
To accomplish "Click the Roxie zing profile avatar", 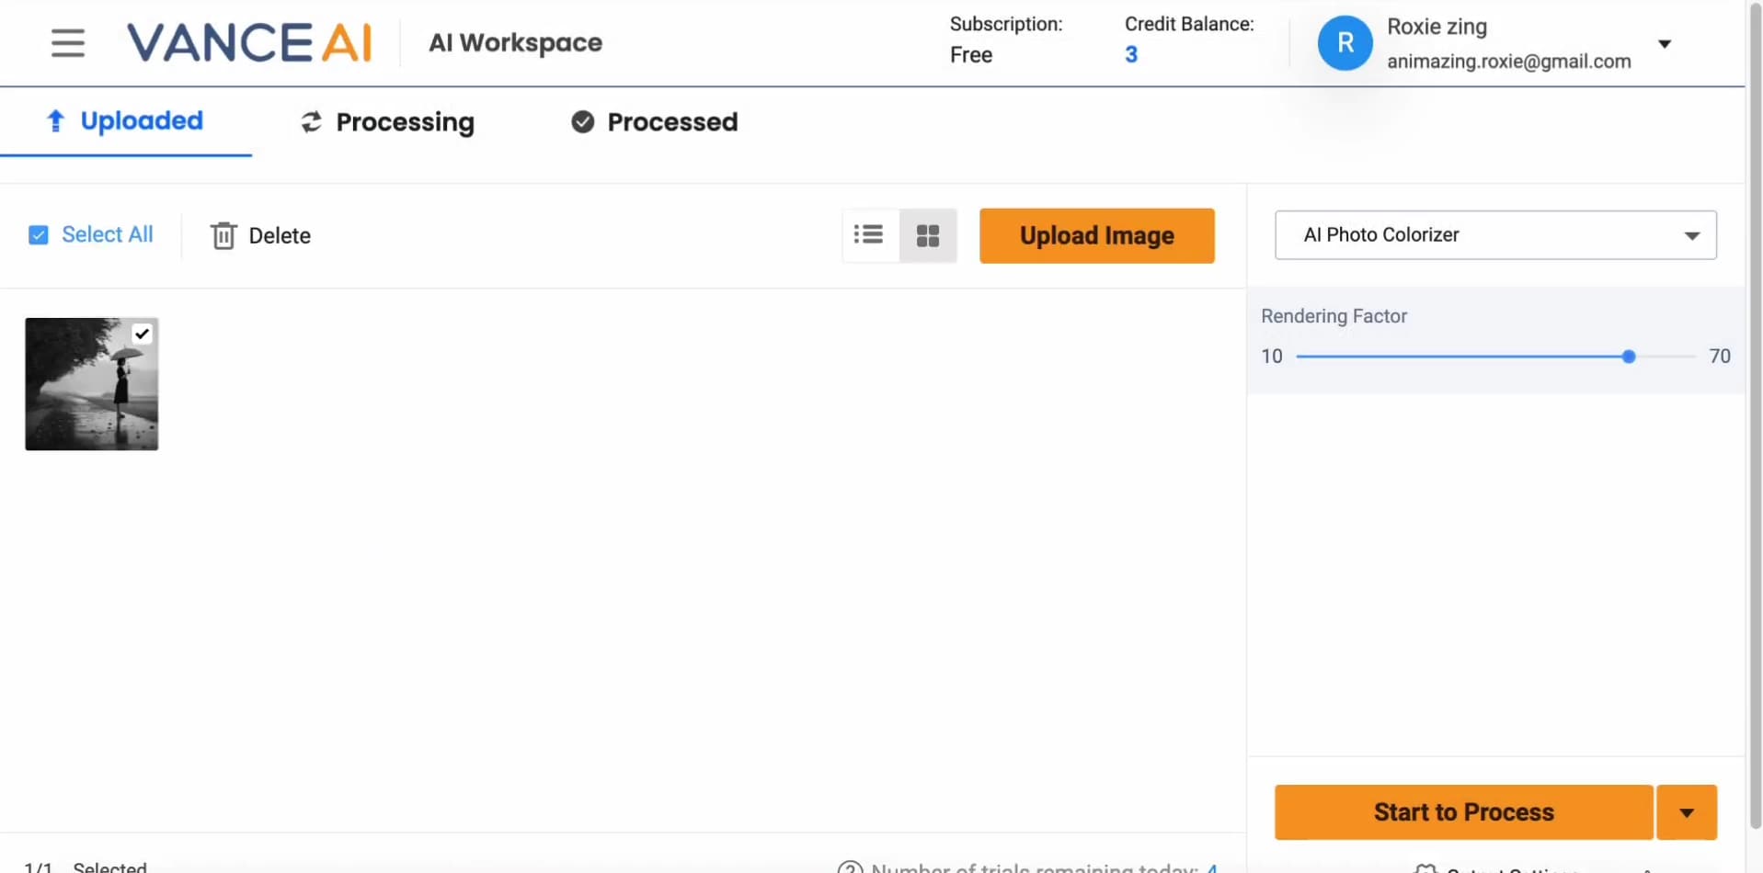I will (1345, 43).
